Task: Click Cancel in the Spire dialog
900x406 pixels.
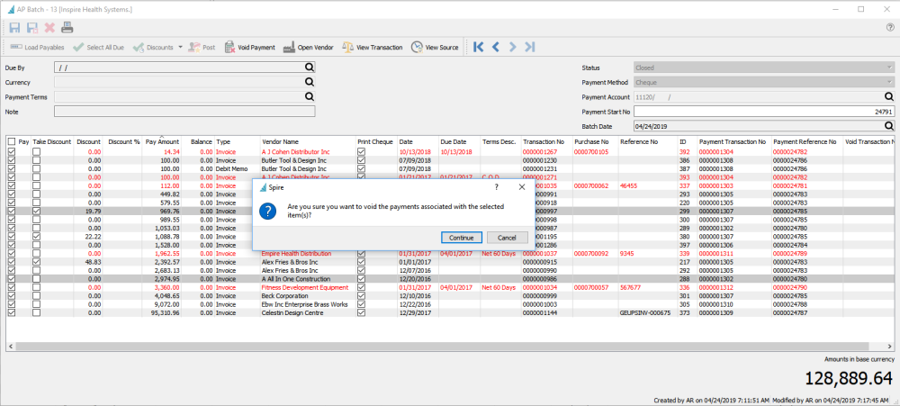Action: point(507,237)
